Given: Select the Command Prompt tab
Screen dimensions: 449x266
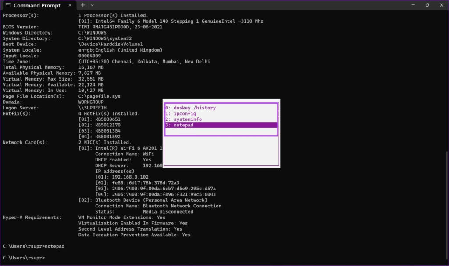Looking at the screenshot, I should point(37,5).
